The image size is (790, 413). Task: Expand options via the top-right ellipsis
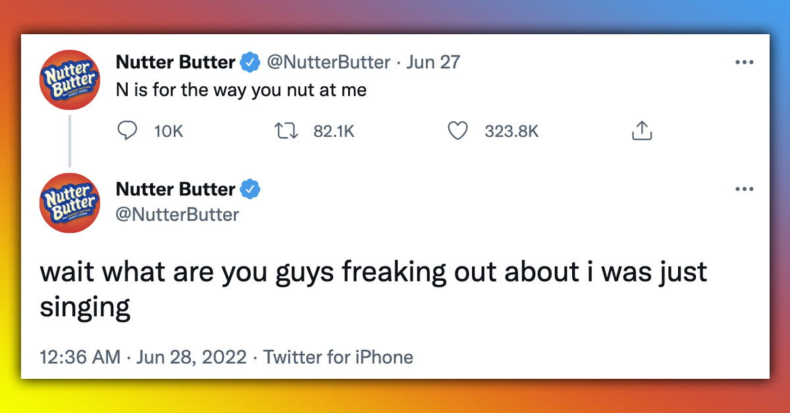pos(745,62)
